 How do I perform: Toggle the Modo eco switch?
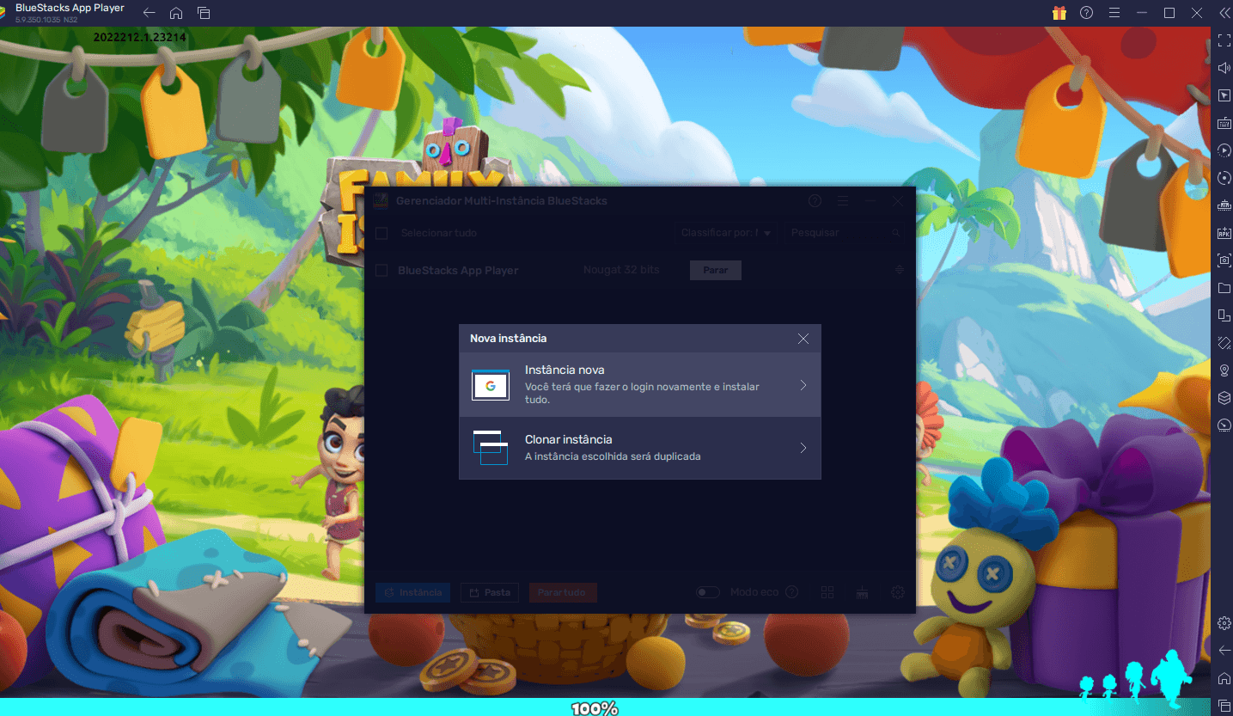coord(708,592)
